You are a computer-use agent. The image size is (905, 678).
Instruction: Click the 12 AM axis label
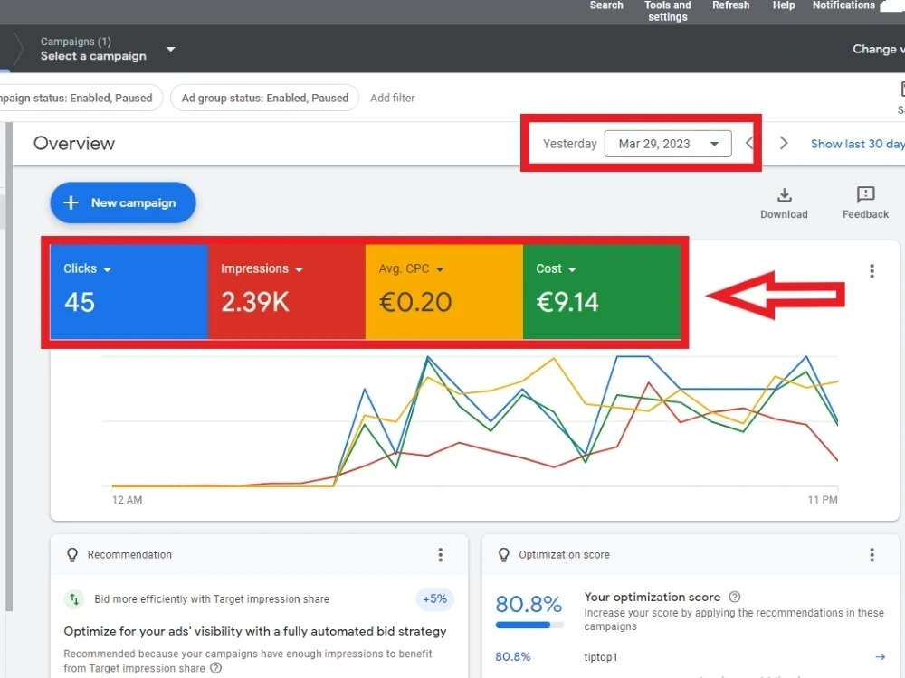pos(127,500)
